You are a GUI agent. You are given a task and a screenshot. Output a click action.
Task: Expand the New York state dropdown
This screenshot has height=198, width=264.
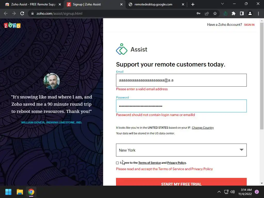(x=181, y=150)
